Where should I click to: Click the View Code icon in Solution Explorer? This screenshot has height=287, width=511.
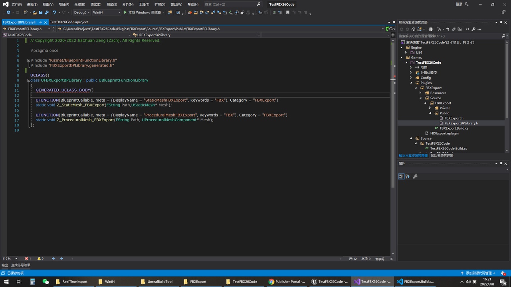(467, 29)
